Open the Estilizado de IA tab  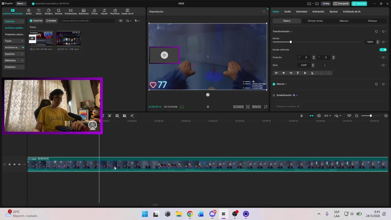352,12
